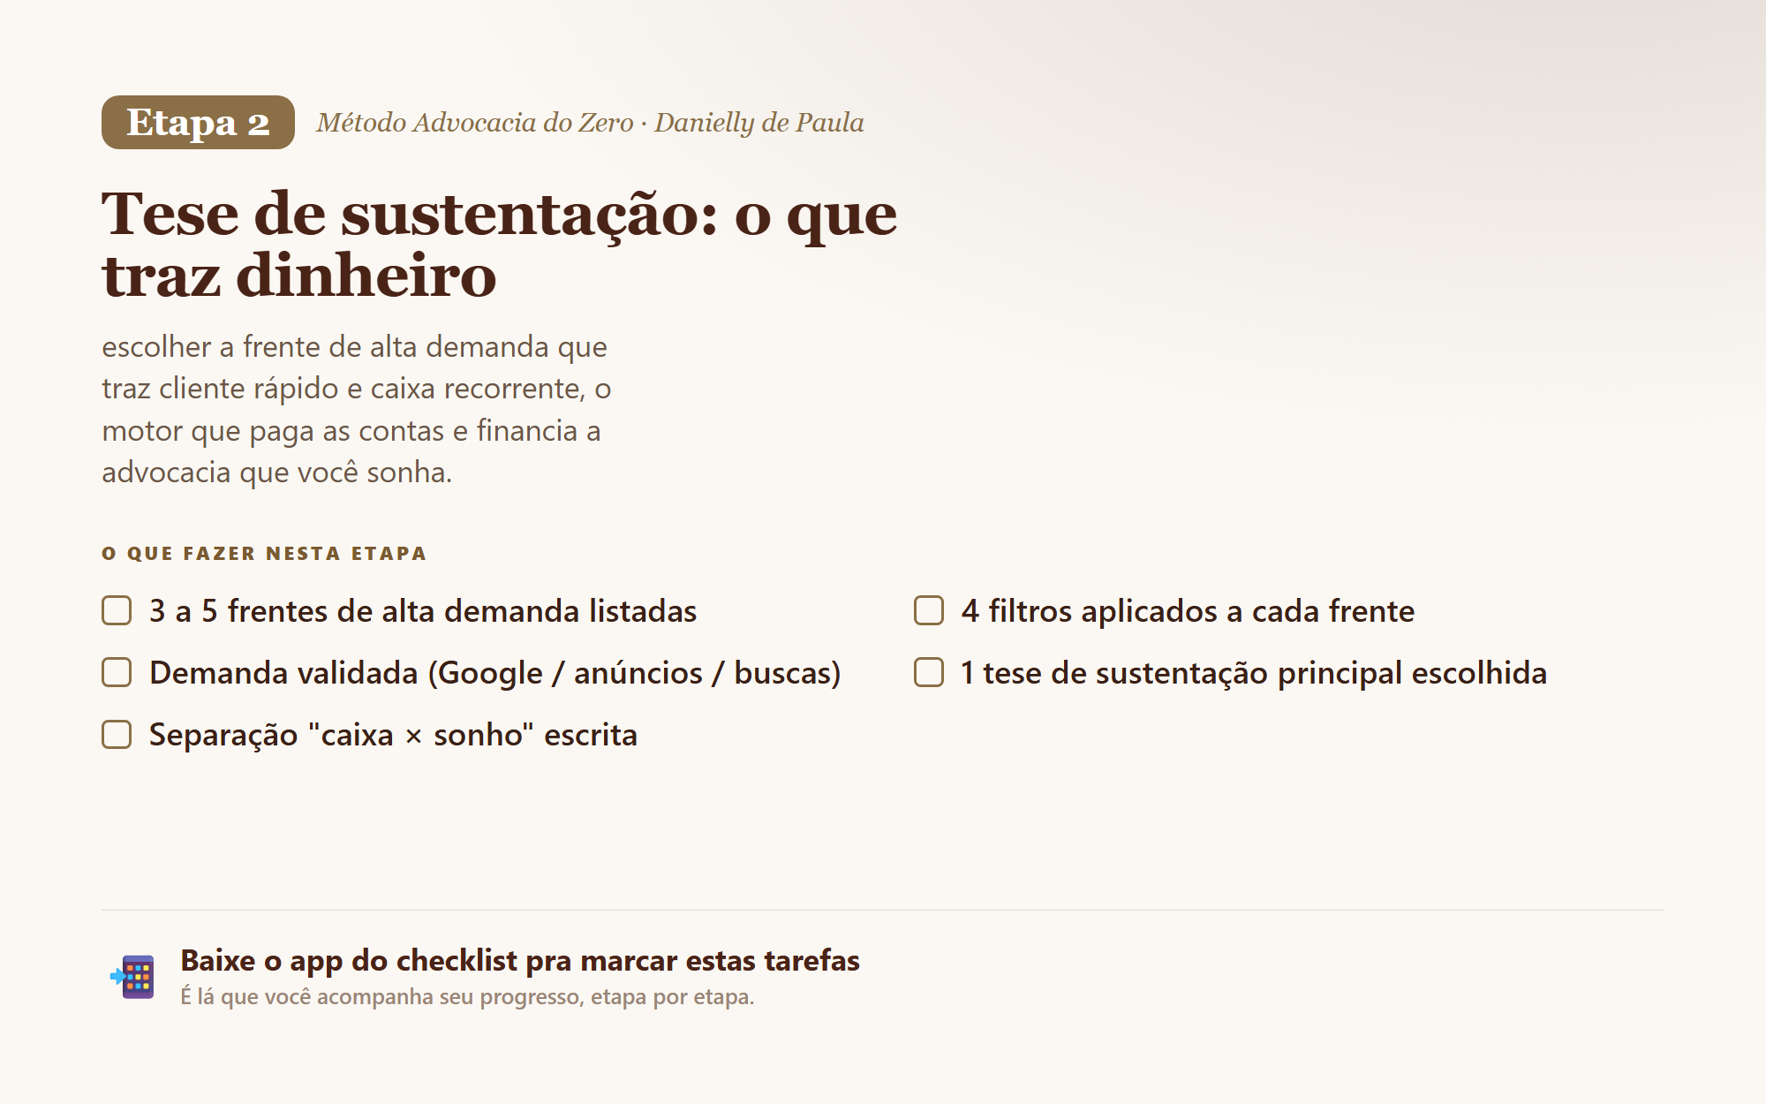Click the "É lá que você acompanha" subtext
Screen dimensions: 1766x1104
tap(467, 997)
